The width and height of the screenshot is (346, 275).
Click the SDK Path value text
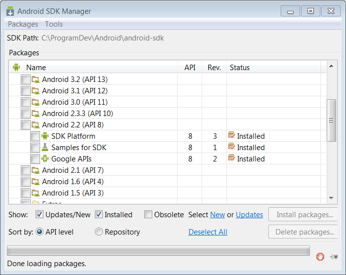103,38
